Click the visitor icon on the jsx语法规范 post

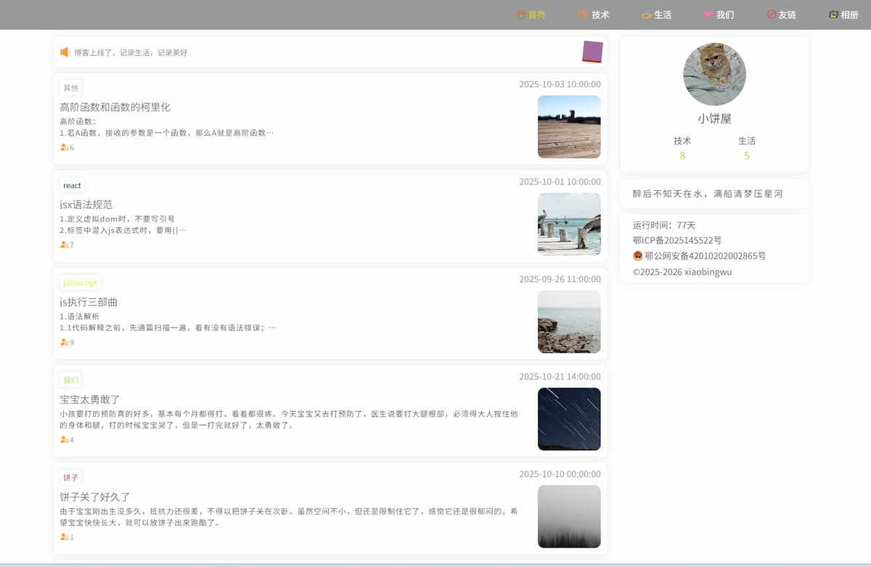(64, 245)
